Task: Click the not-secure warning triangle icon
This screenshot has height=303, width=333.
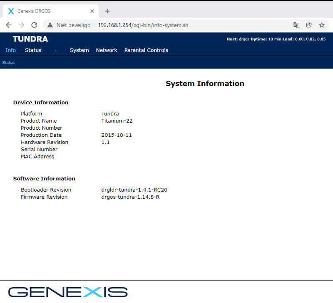Action: pyautogui.click(x=50, y=25)
